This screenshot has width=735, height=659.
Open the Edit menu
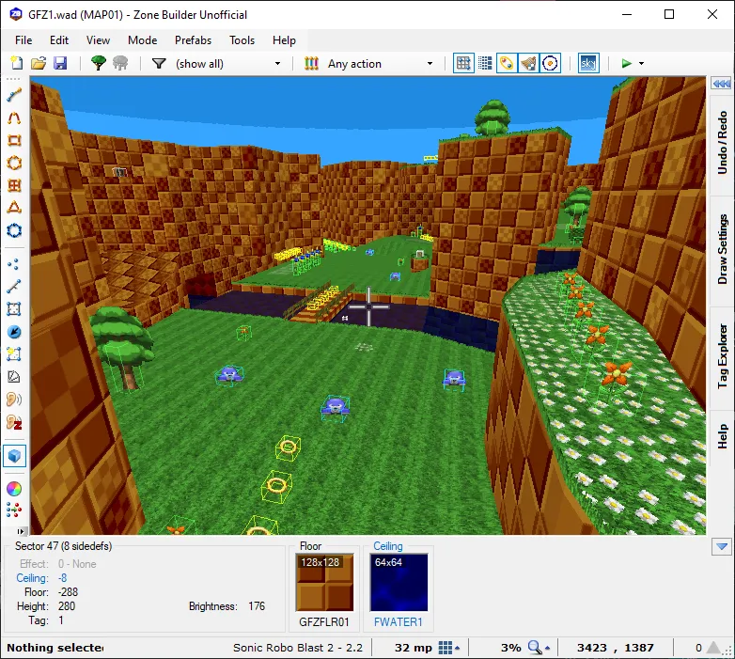[59, 40]
